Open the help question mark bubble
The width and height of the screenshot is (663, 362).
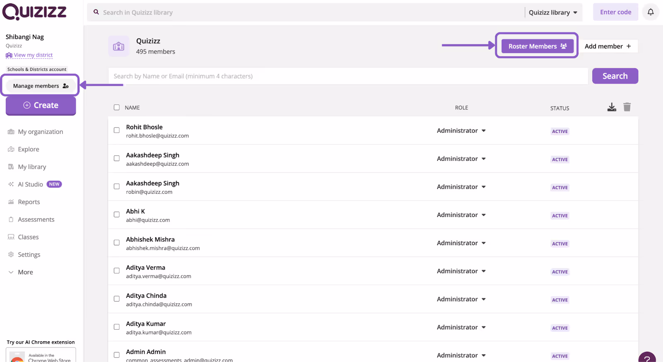click(647, 358)
